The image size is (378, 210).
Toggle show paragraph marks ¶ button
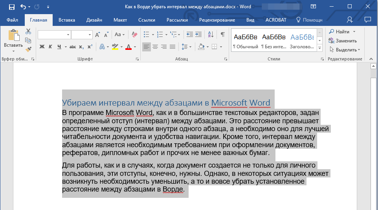click(x=223, y=35)
